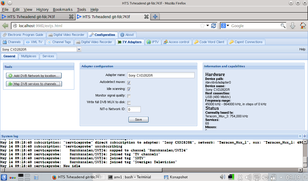
Task: Open the Bookmarks menu
Action: (63, 9)
